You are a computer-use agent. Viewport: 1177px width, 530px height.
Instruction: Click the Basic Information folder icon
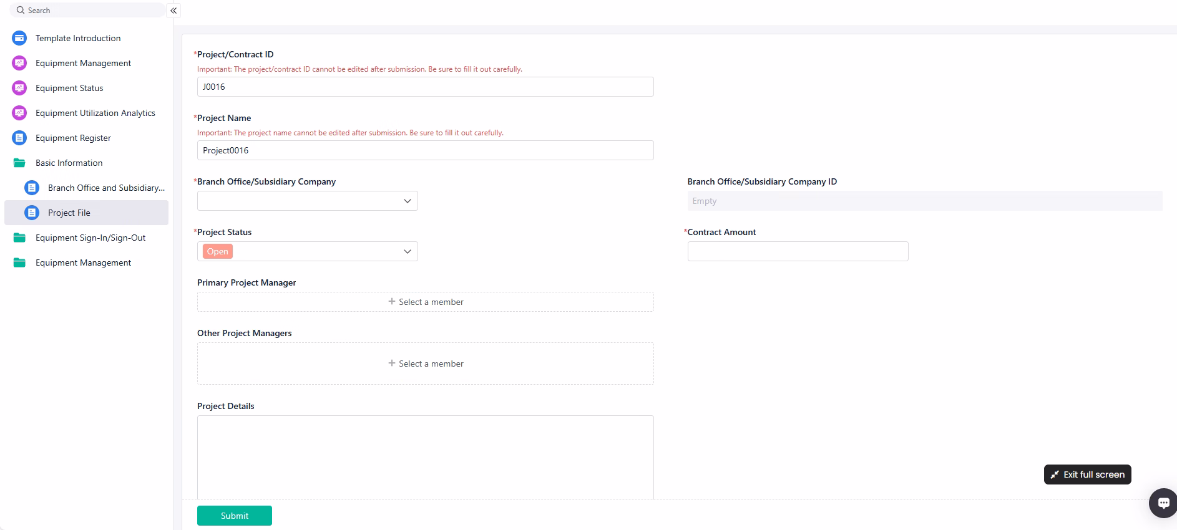coord(19,163)
